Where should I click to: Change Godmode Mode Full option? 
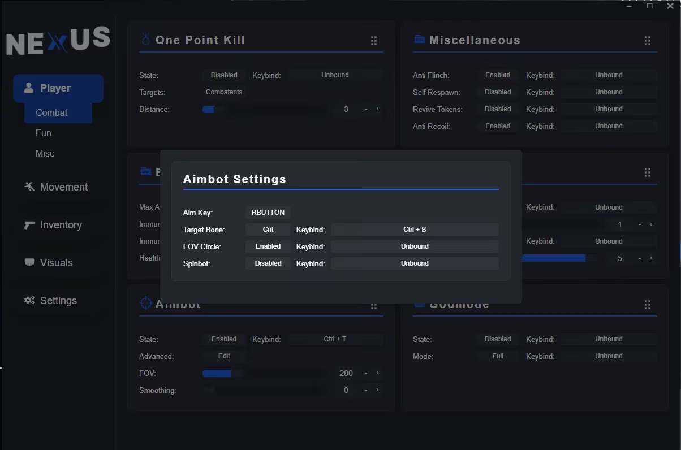point(498,356)
